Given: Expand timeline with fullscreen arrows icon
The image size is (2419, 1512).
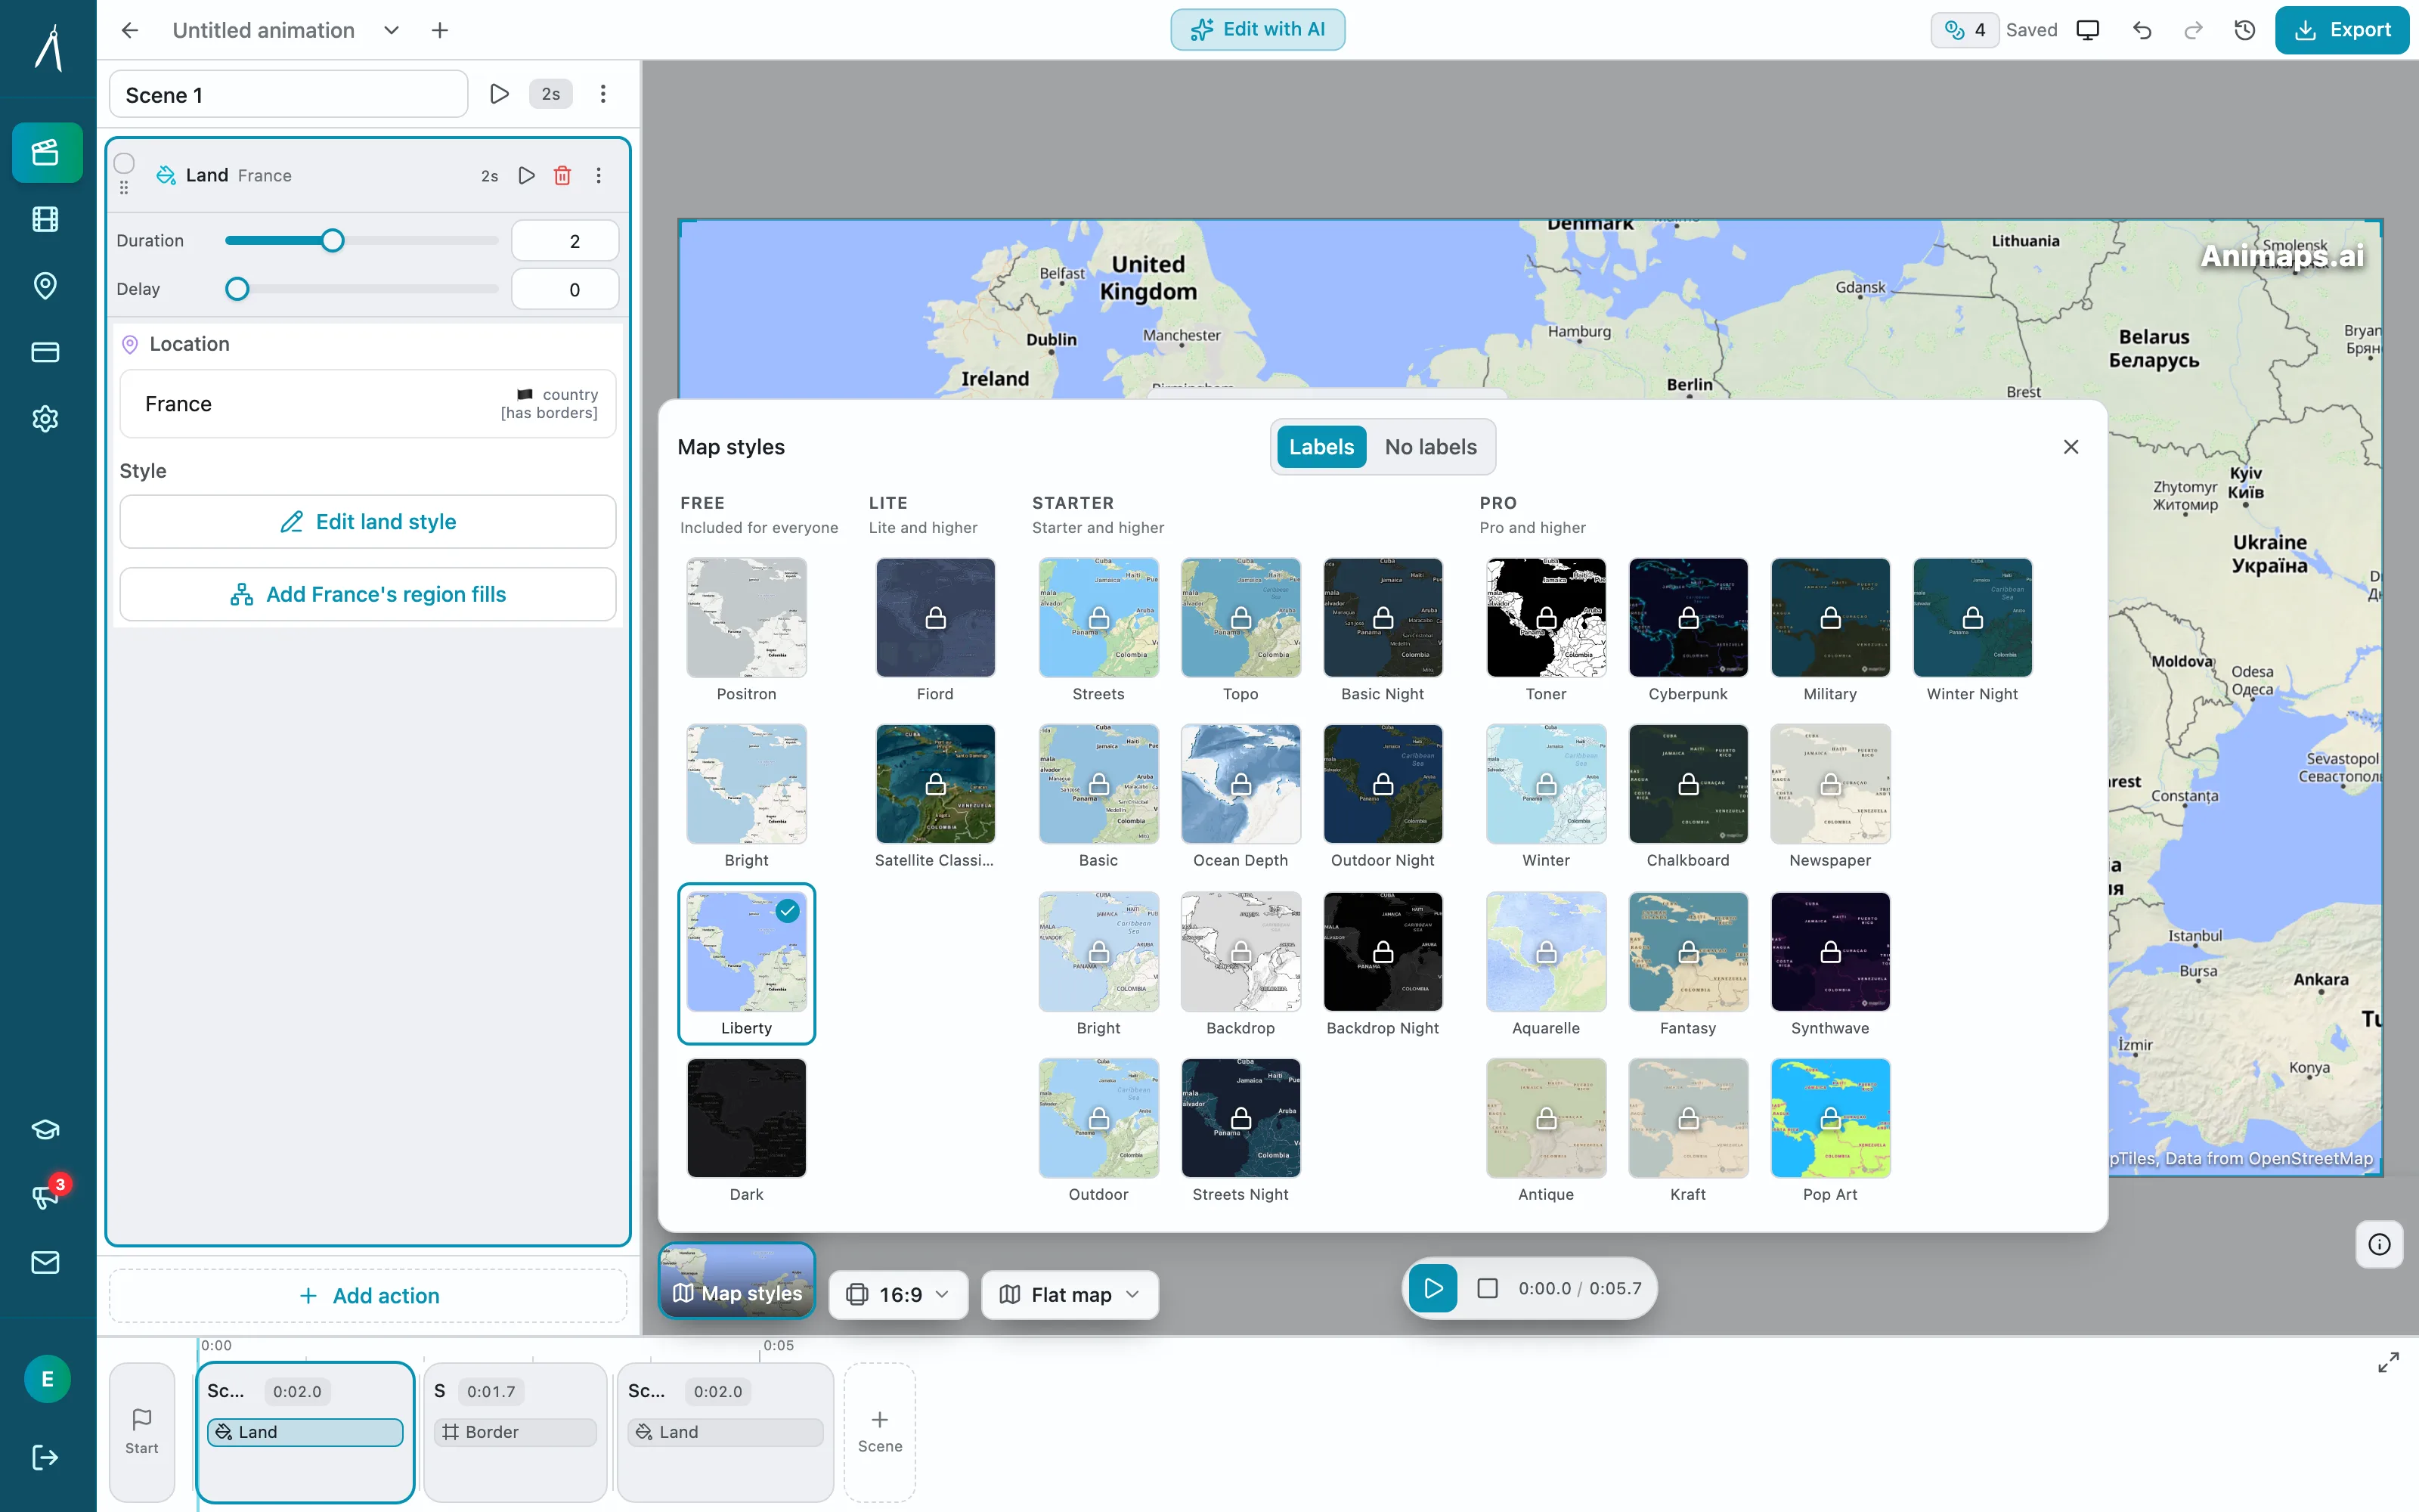Looking at the screenshot, I should (x=2388, y=1363).
